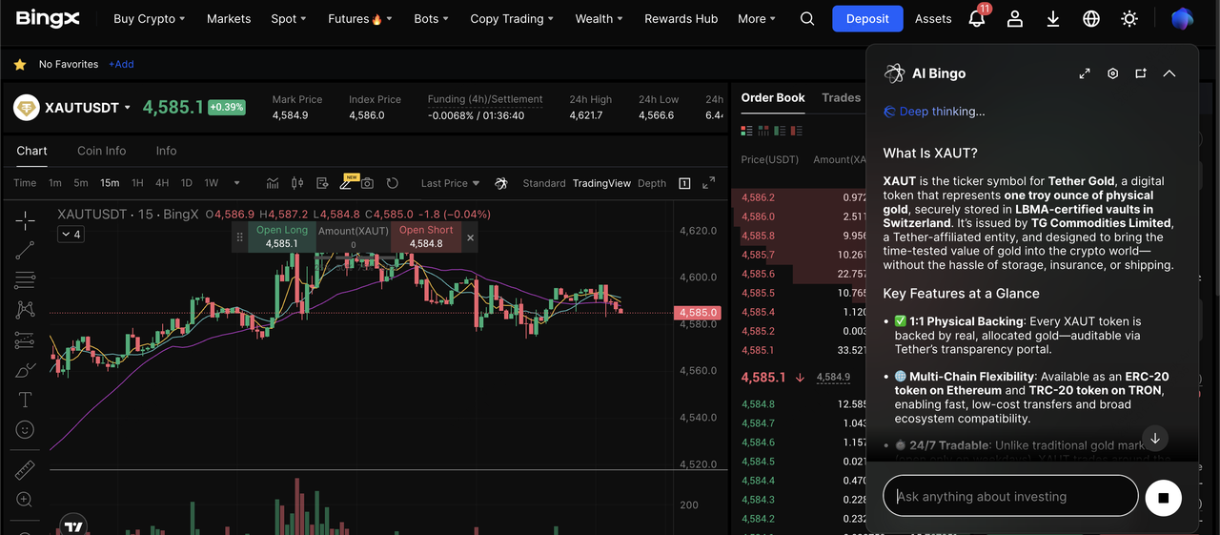The width and height of the screenshot is (1220, 535).
Task: Click the blue Deposit button
Action: coord(867,19)
